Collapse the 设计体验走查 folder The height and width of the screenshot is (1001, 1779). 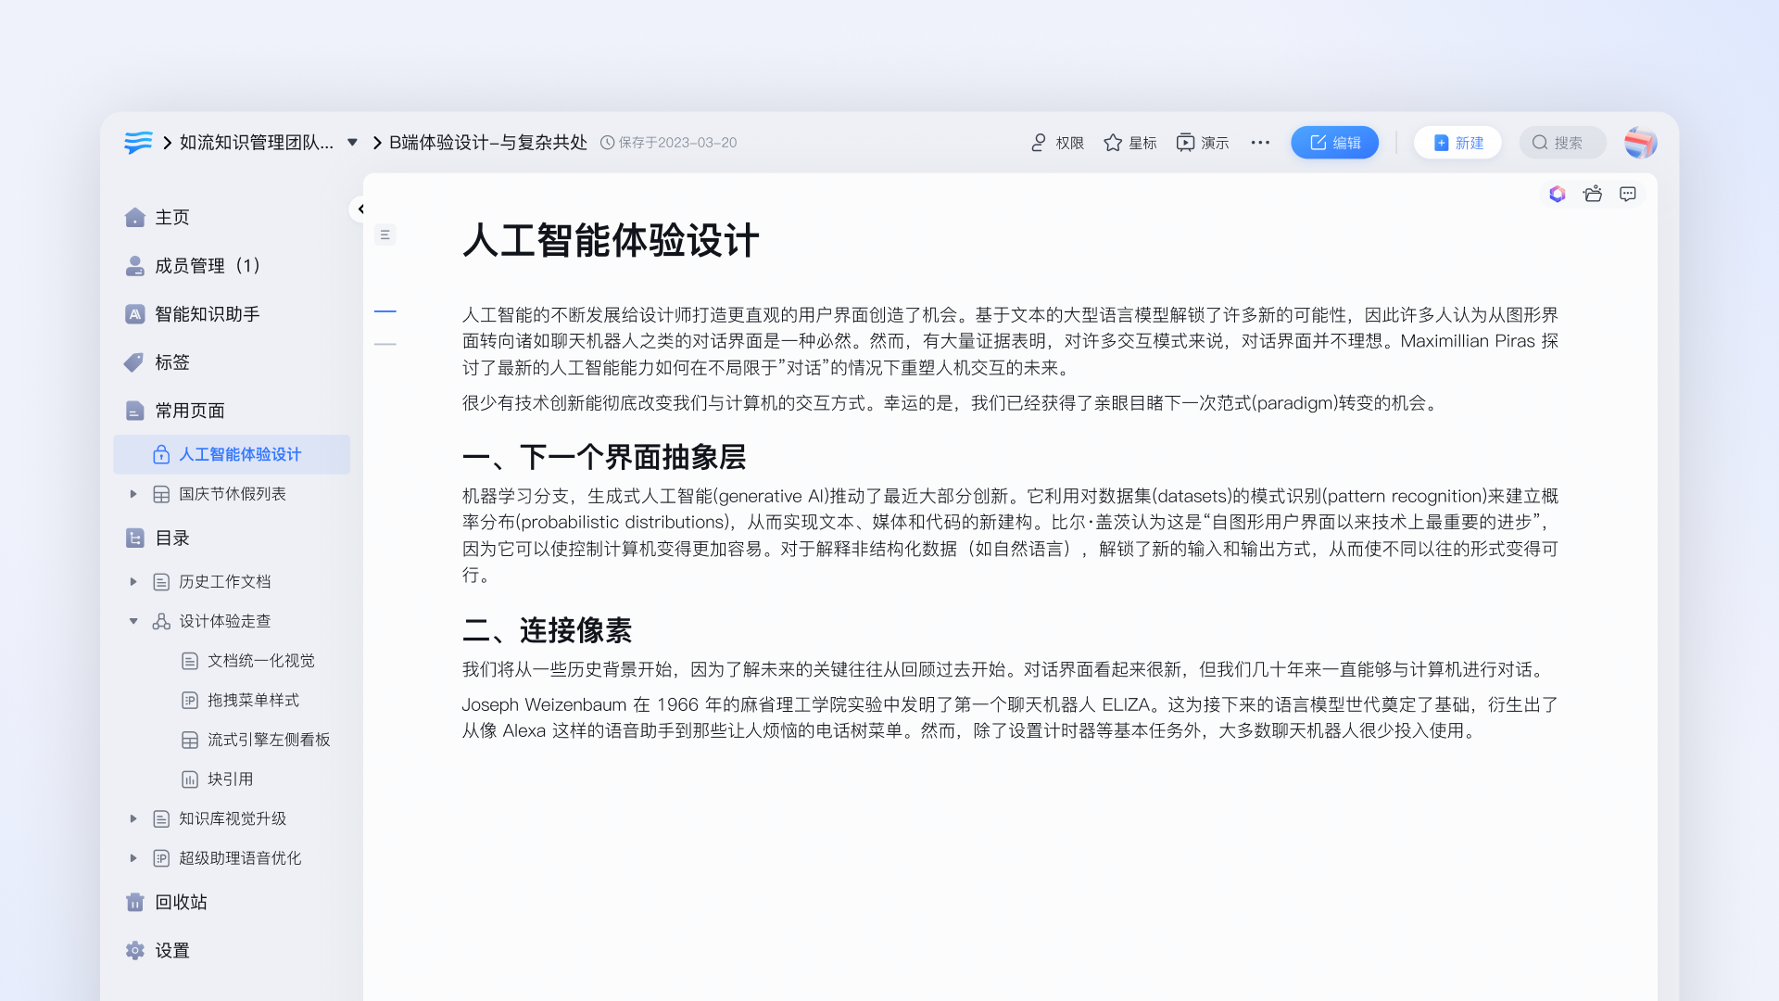[x=133, y=621]
